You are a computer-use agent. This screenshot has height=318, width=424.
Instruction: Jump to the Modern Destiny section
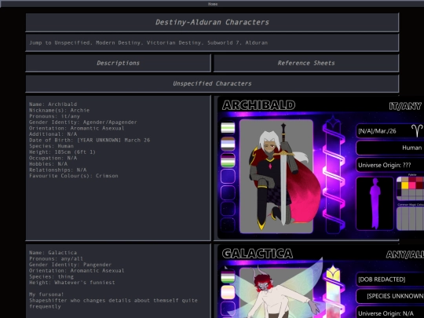(120, 42)
